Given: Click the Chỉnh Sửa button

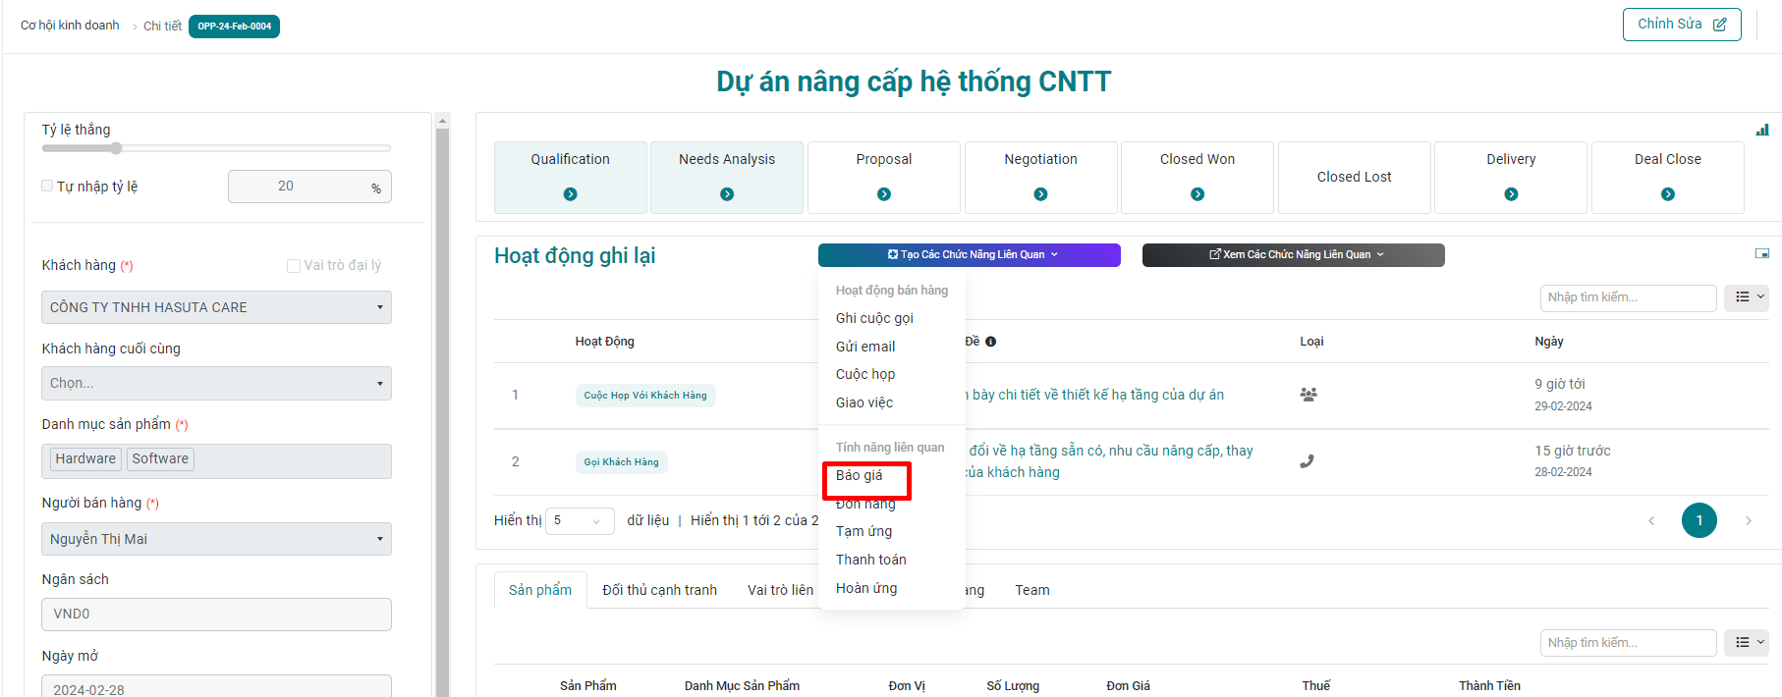Looking at the screenshot, I should click(x=1681, y=25).
